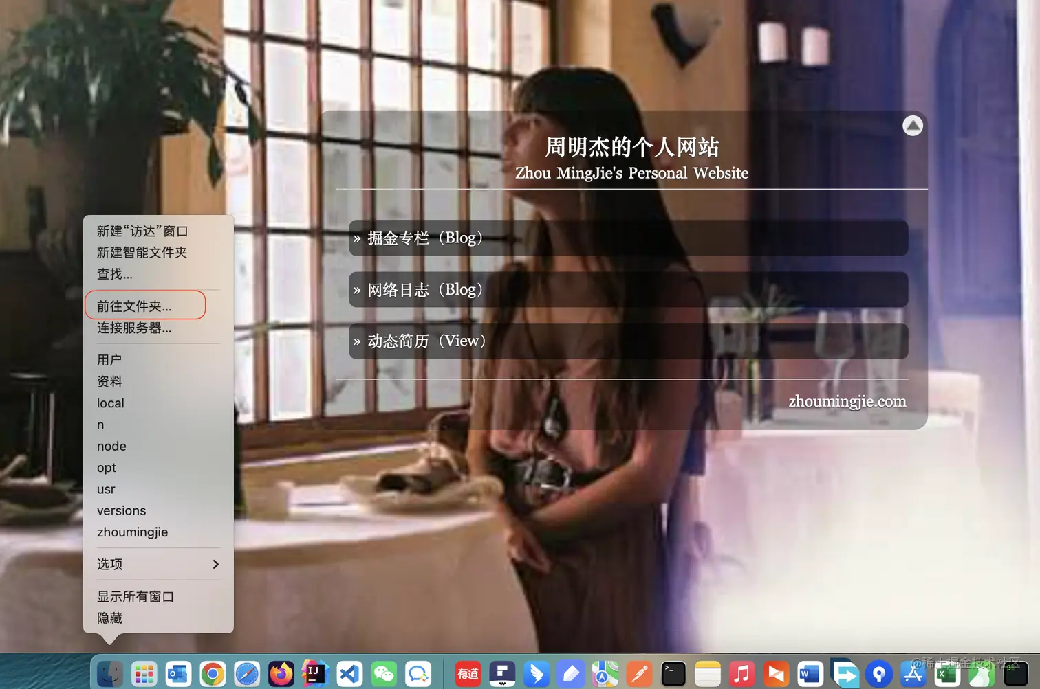This screenshot has width=1040, height=689.
Task: Visit the zhoumingjie.com link
Action: [847, 401]
